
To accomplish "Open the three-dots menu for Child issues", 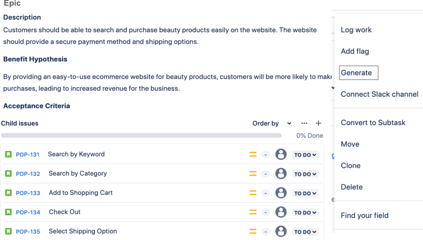I will (304, 123).
